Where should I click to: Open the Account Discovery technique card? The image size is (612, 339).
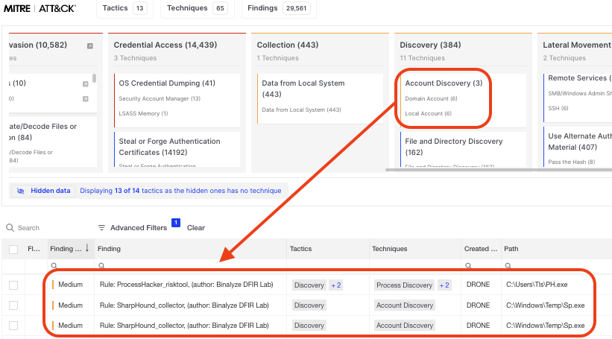[x=443, y=83]
